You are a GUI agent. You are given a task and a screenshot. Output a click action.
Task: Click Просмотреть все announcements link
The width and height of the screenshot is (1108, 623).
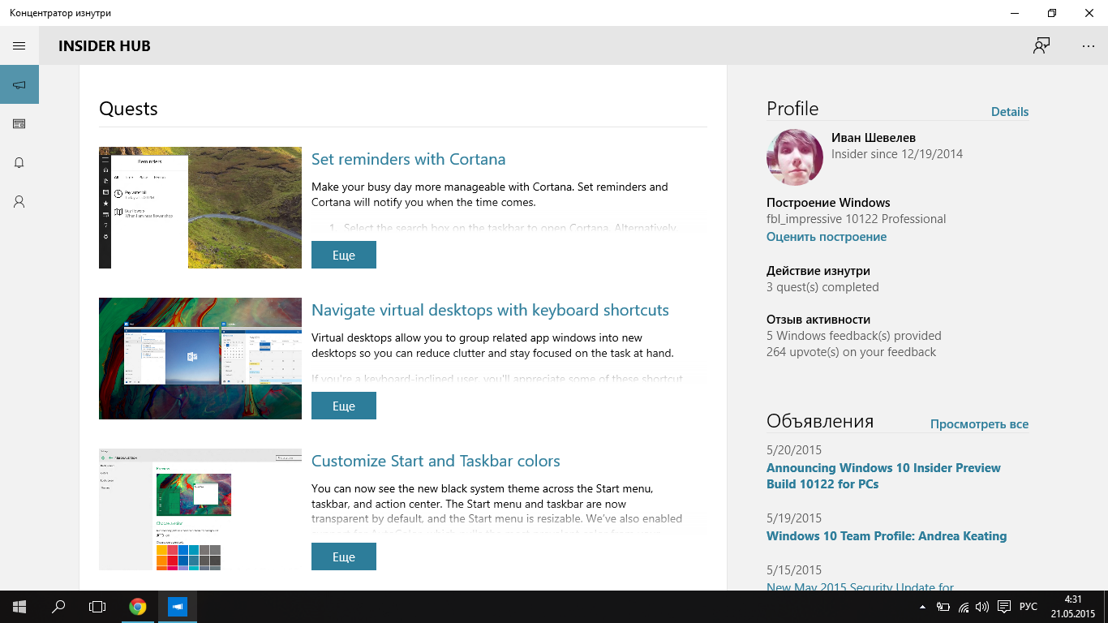(x=979, y=424)
